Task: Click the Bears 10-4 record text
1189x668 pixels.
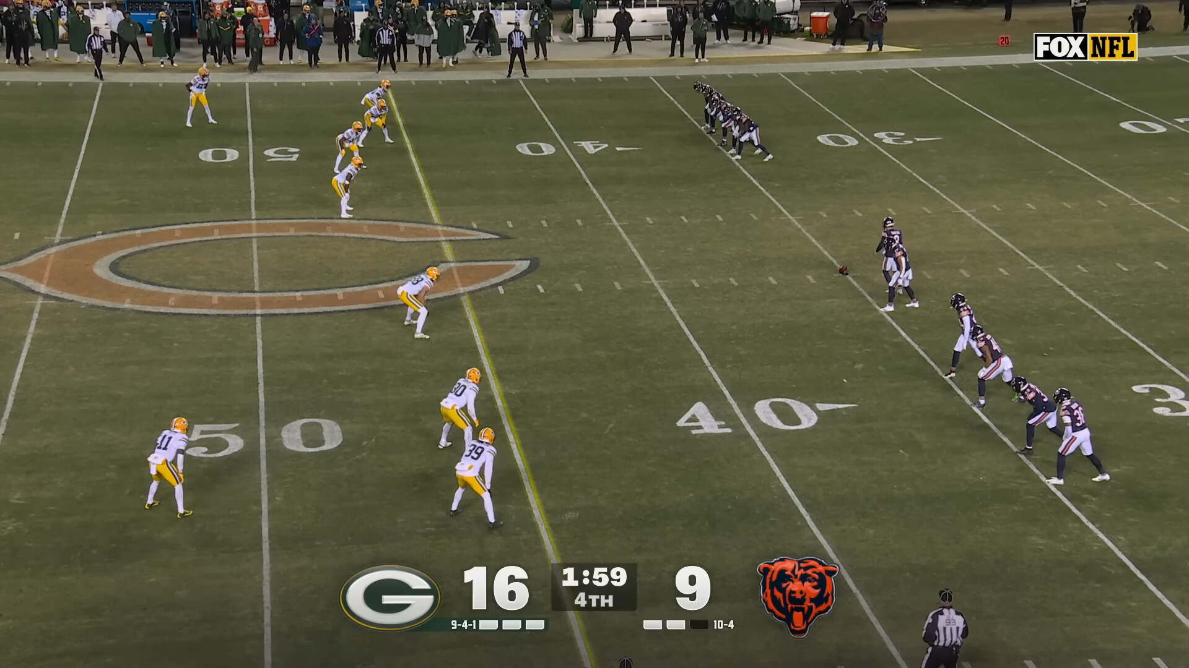Action: pos(723,625)
